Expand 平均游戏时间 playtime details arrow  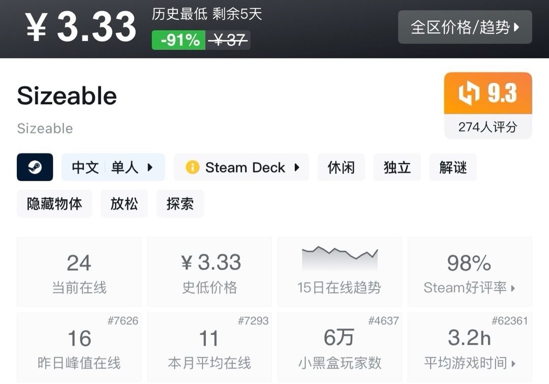click(x=513, y=364)
